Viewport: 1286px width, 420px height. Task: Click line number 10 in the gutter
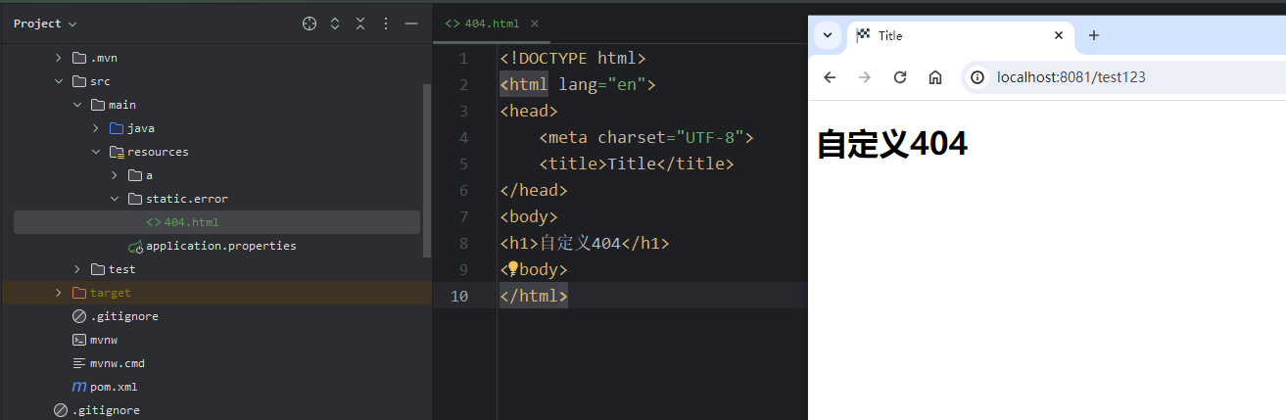click(x=459, y=296)
